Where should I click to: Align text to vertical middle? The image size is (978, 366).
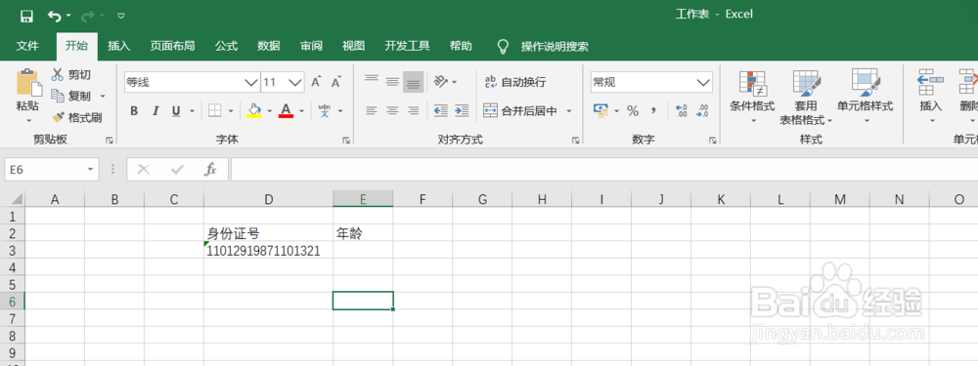click(392, 82)
